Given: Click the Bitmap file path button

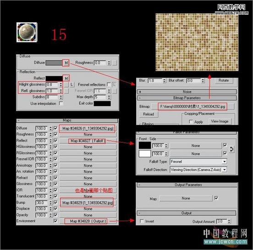Looking at the screenshot, I should point(192,107).
